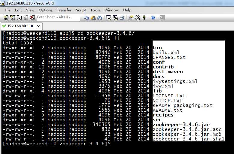
Task: Click the grayed Reconnect toolbar icon
Action: coord(26,18)
